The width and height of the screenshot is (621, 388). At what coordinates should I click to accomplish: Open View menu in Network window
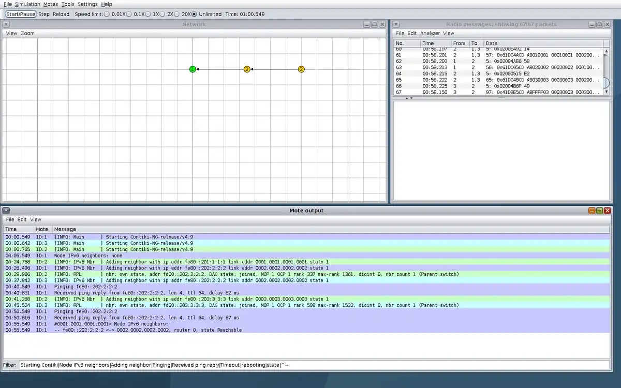[11, 33]
